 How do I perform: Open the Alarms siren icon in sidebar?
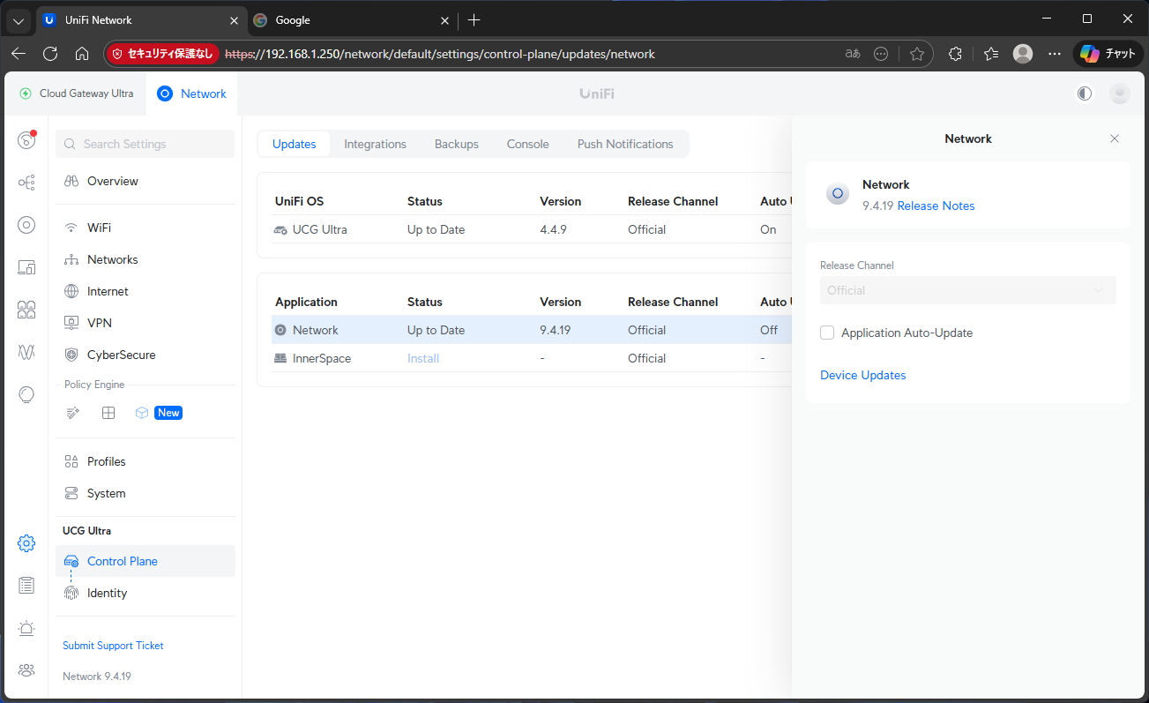click(x=26, y=628)
